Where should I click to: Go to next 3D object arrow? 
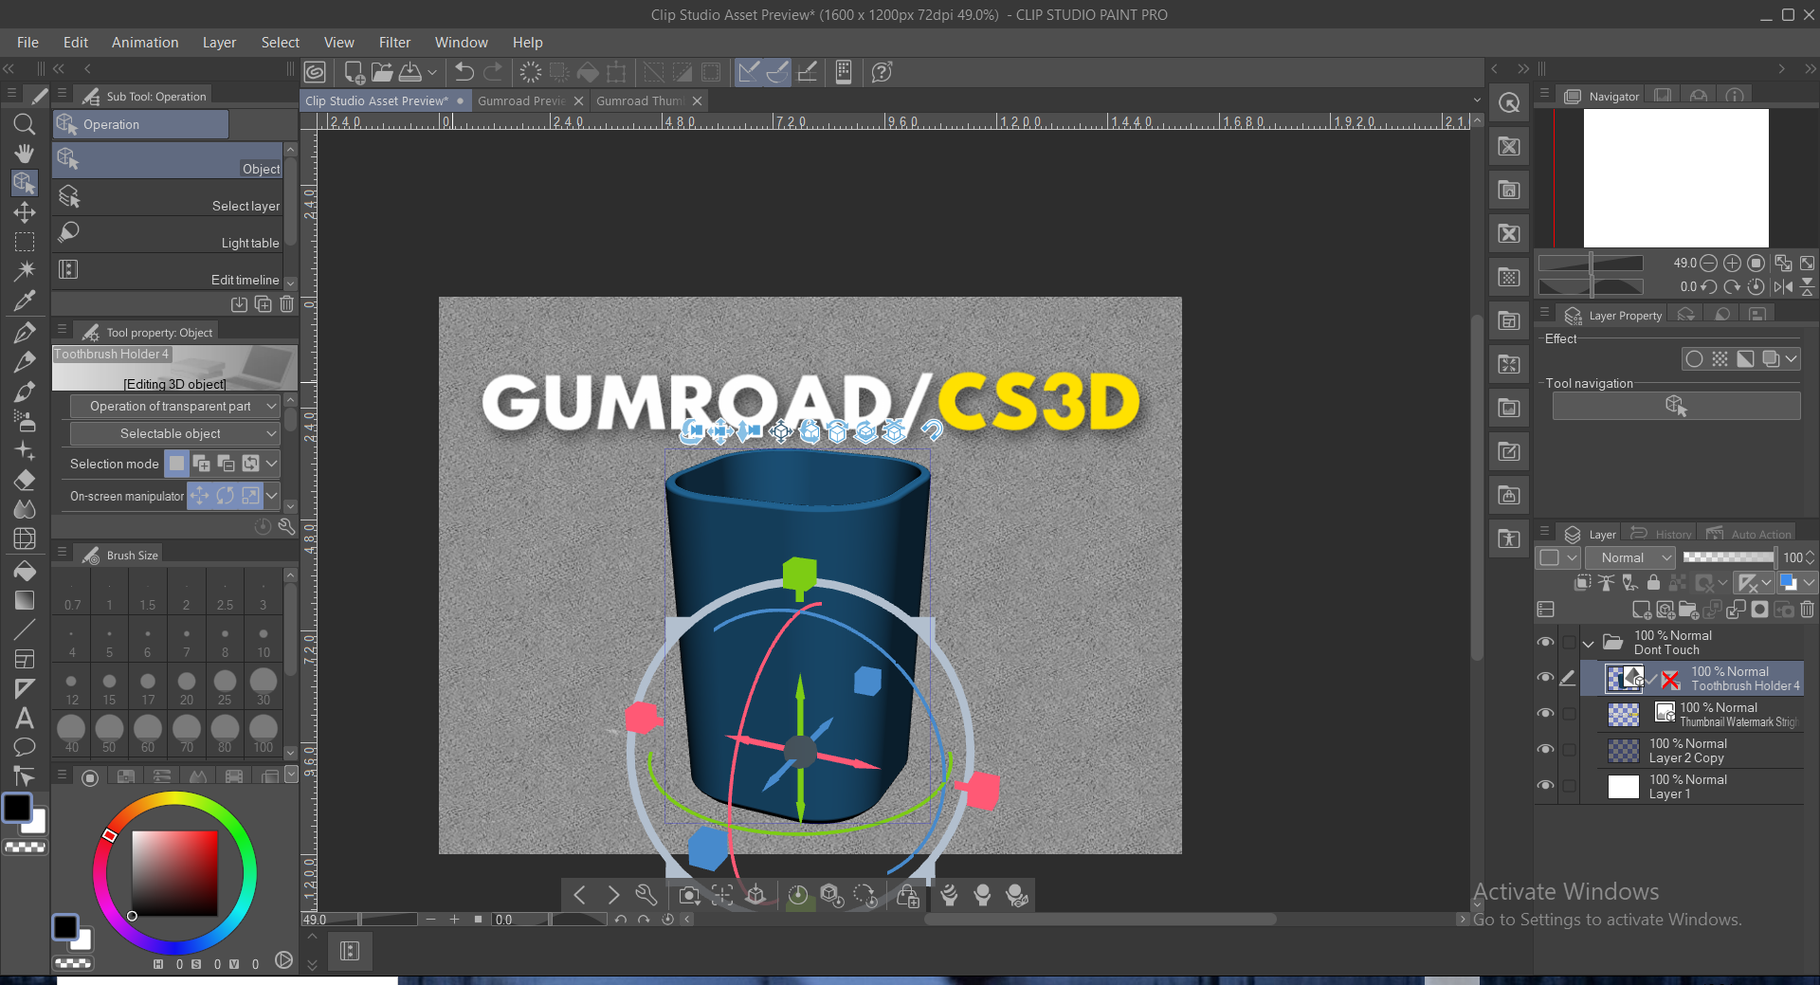(613, 895)
